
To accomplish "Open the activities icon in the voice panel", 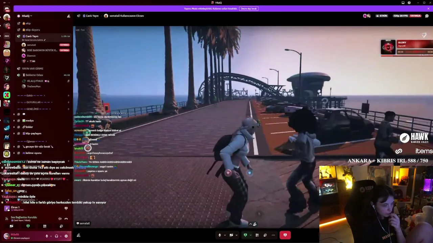I will pyautogui.click(x=45, y=226).
